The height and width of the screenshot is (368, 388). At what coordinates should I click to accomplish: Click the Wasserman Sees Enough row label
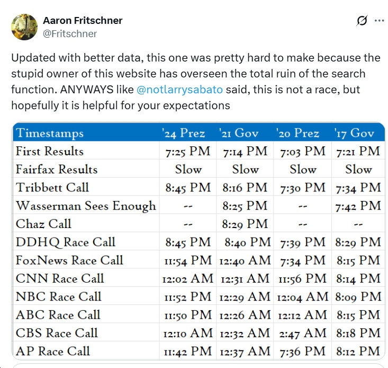click(x=86, y=206)
